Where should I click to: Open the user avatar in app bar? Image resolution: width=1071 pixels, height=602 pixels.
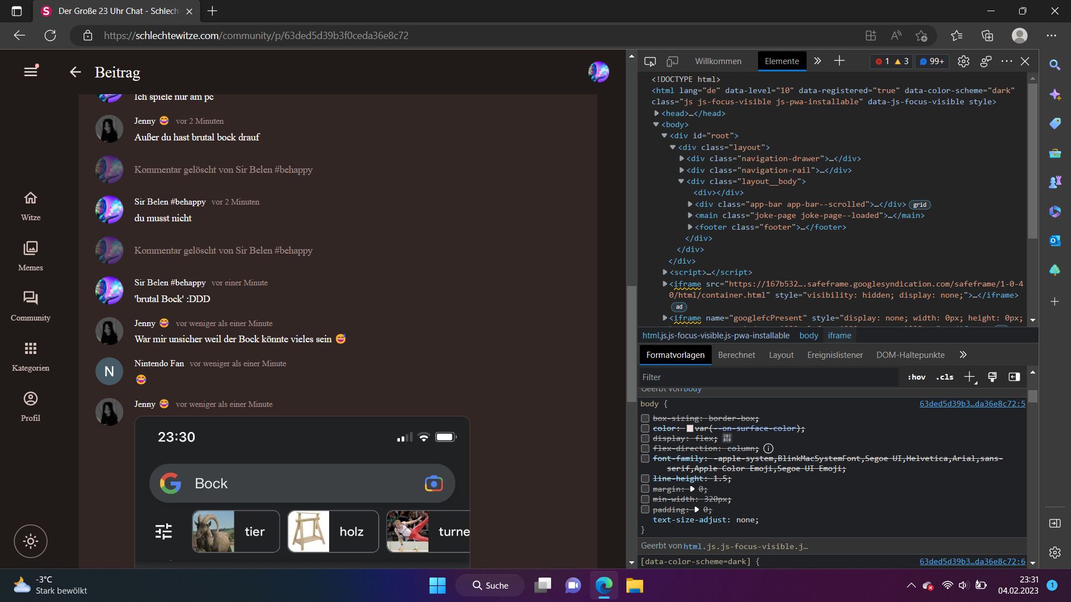[599, 72]
